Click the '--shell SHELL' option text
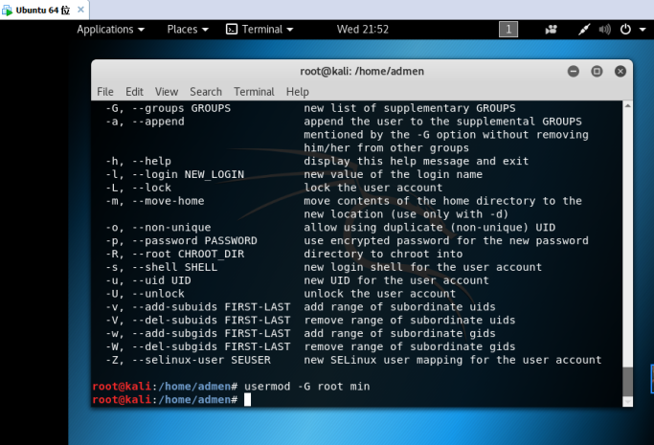 175,267
